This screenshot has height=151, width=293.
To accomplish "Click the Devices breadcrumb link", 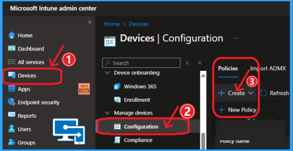I will click(139, 24).
